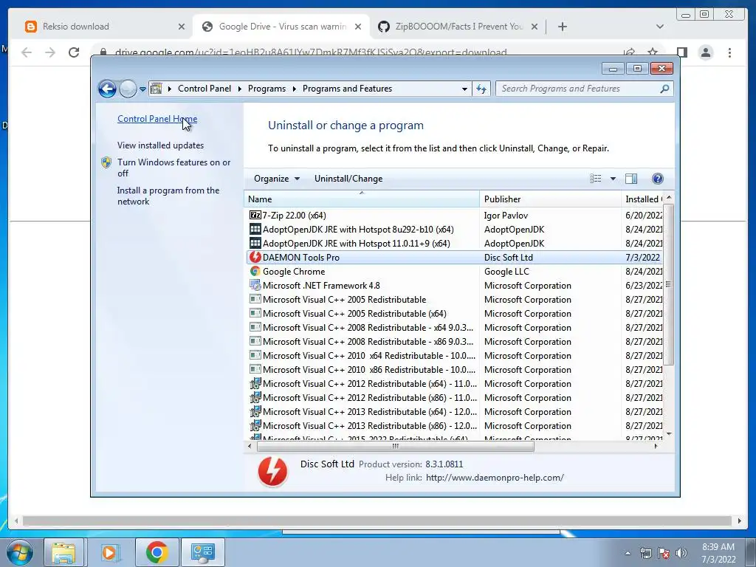Click Uninstall/Change button
756x567 pixels.
pos(348,179)
